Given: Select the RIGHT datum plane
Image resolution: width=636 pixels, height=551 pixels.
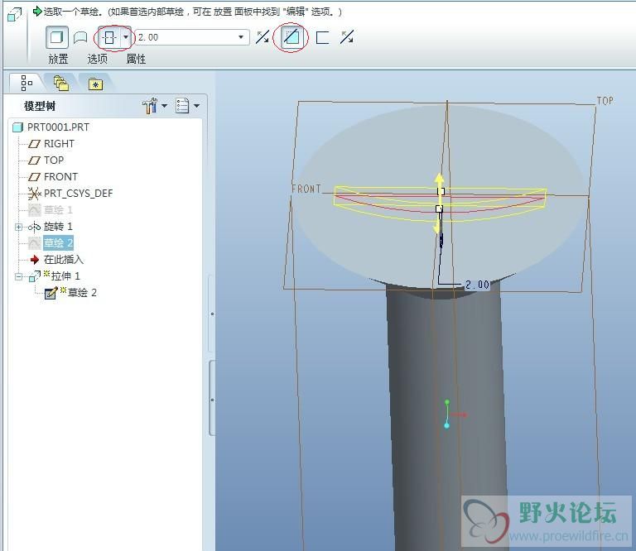Looking at the screenshot, I should point(51,144).
